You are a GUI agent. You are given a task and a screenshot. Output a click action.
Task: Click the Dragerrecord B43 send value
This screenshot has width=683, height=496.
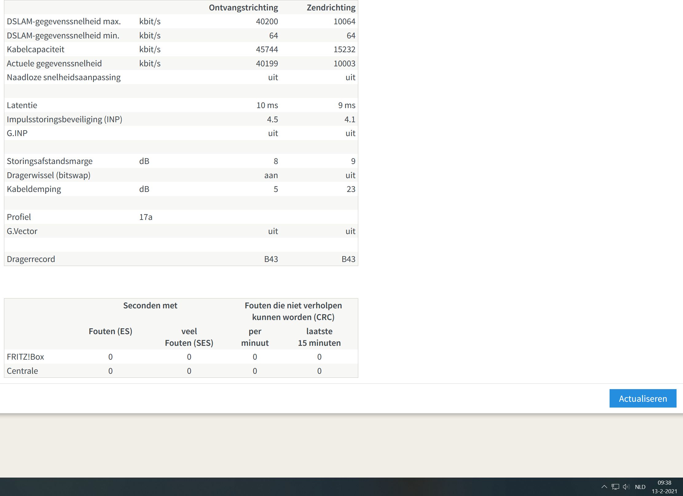point(348,259)
